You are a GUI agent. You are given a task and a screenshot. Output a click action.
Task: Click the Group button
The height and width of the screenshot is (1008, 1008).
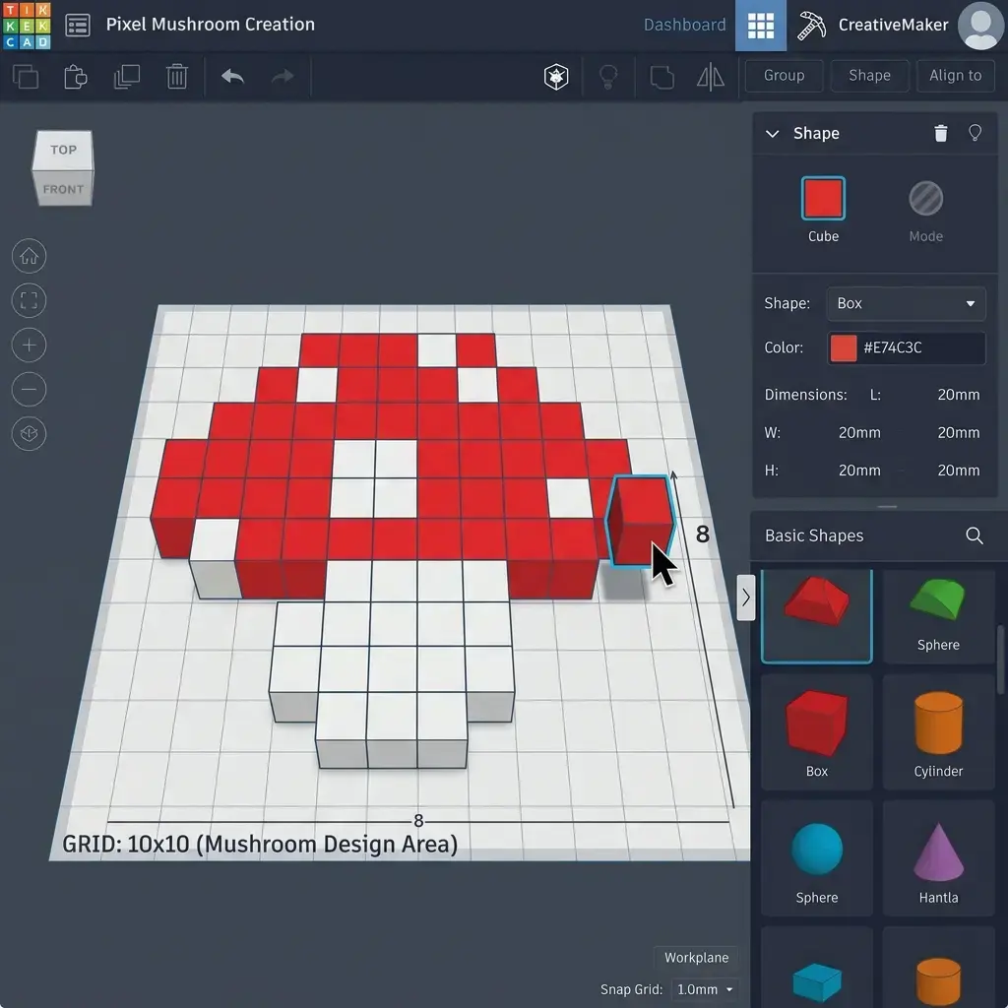tap(784, 76)
